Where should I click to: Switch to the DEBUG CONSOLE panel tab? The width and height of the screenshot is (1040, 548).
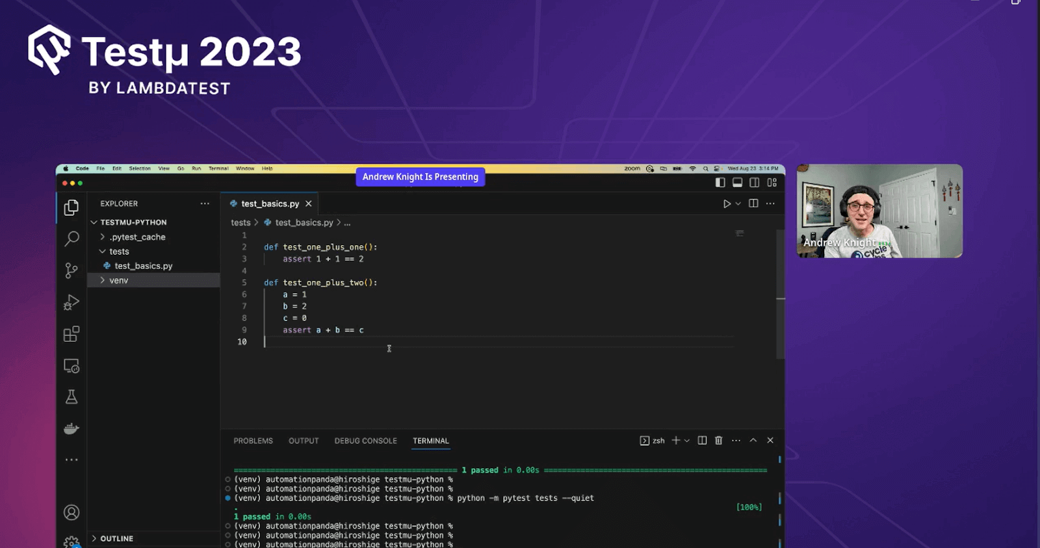(365, 441)
